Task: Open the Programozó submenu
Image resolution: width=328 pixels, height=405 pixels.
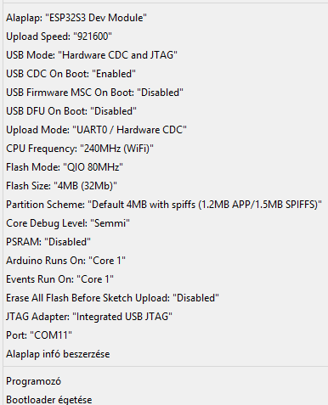Action: pyautogui.click(x=166, y=381)
